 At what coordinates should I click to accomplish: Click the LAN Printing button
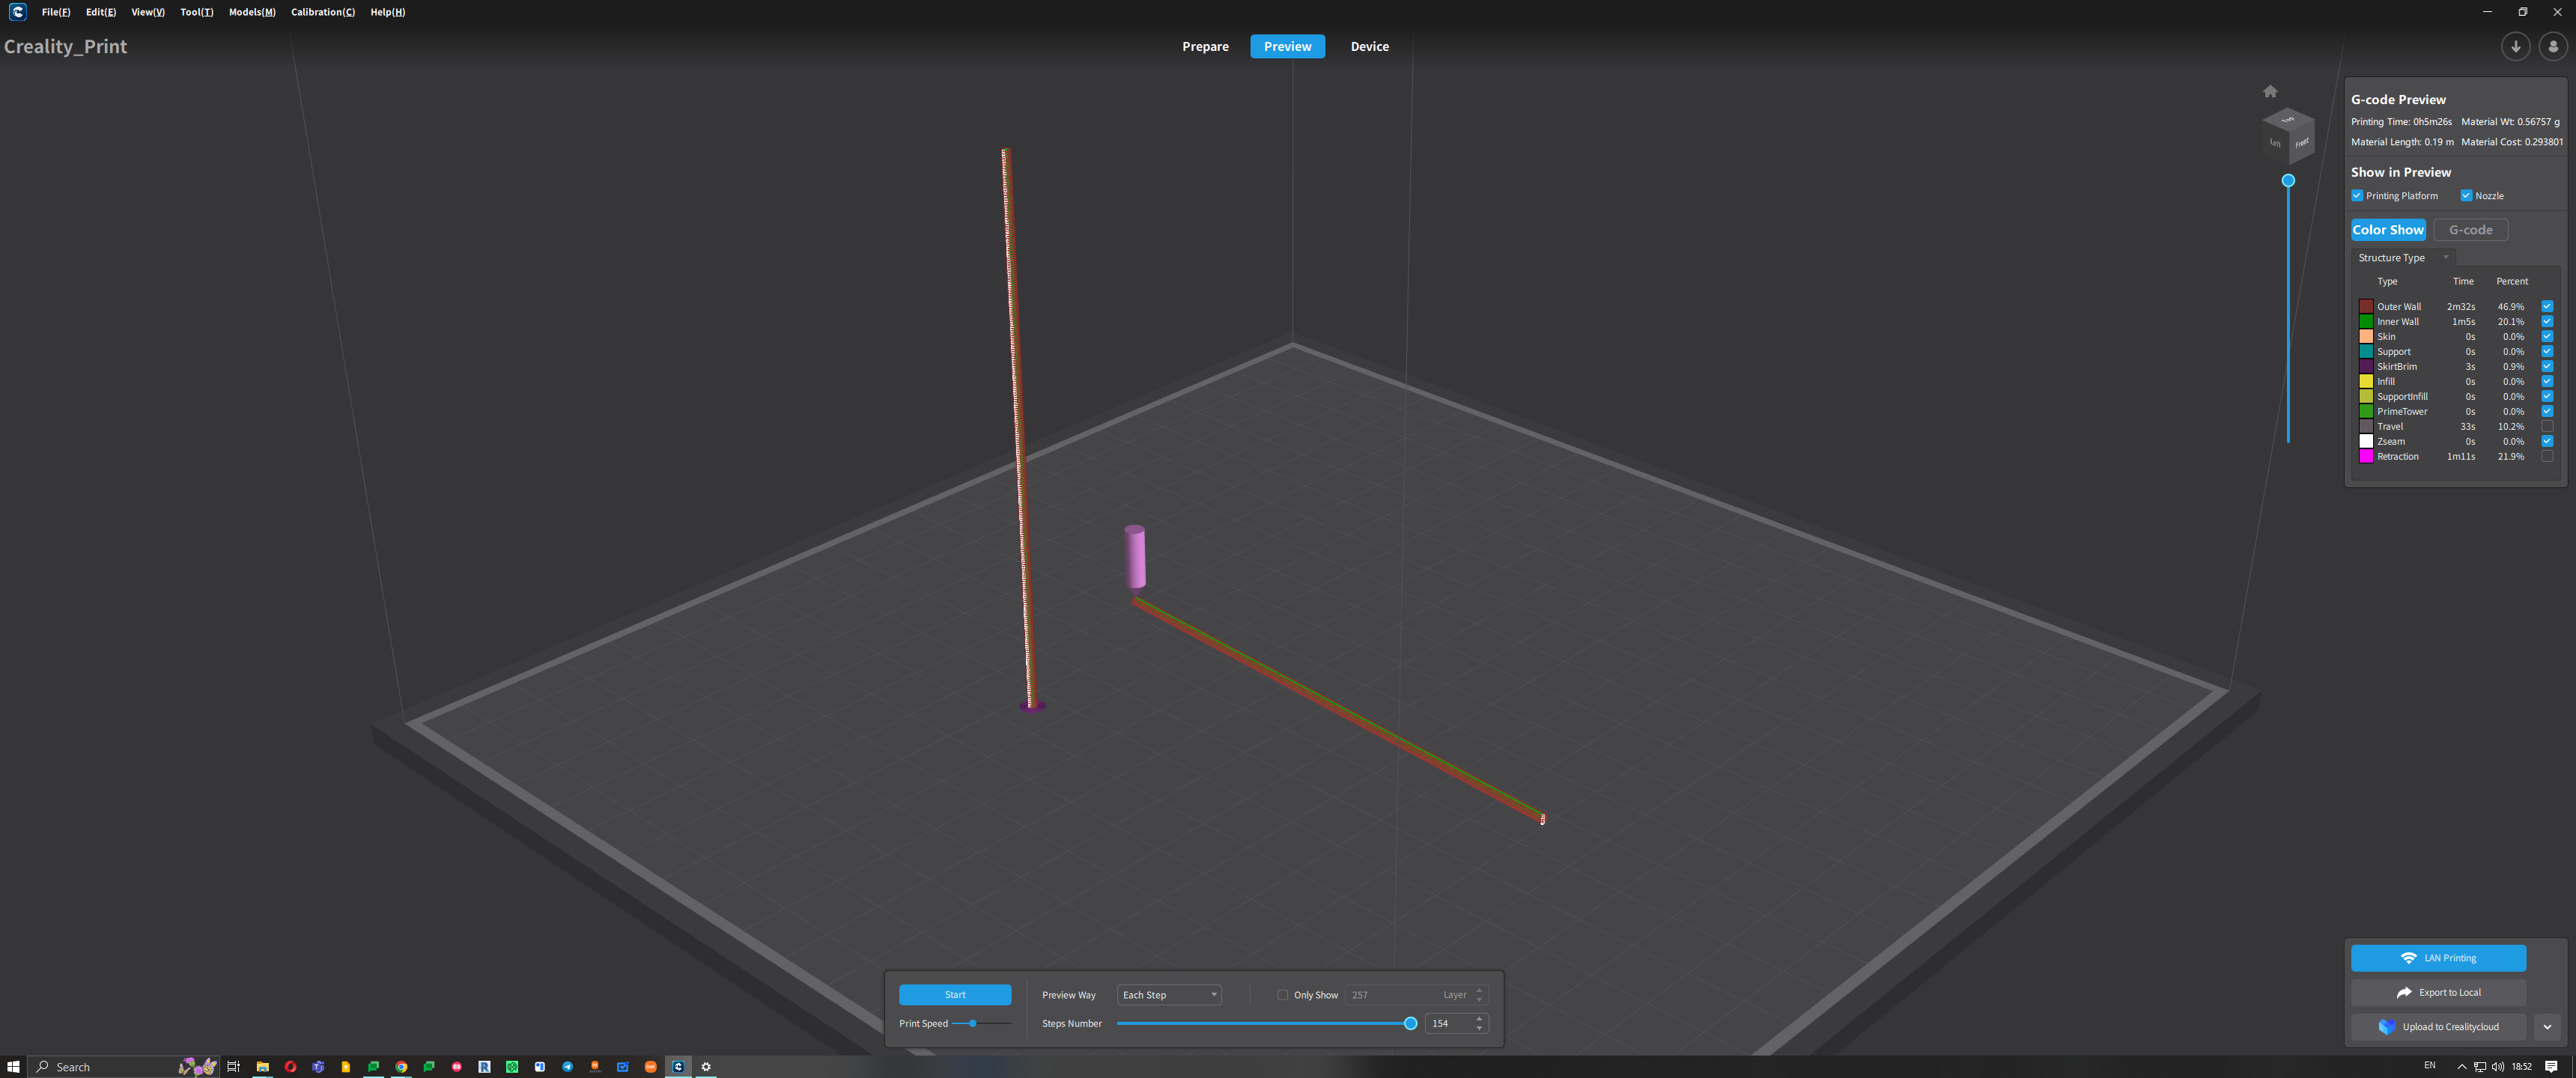click(2438, 958)
